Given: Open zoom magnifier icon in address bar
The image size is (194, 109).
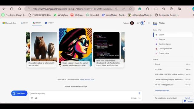Looking at the screenshot, I should coord(116,9).
